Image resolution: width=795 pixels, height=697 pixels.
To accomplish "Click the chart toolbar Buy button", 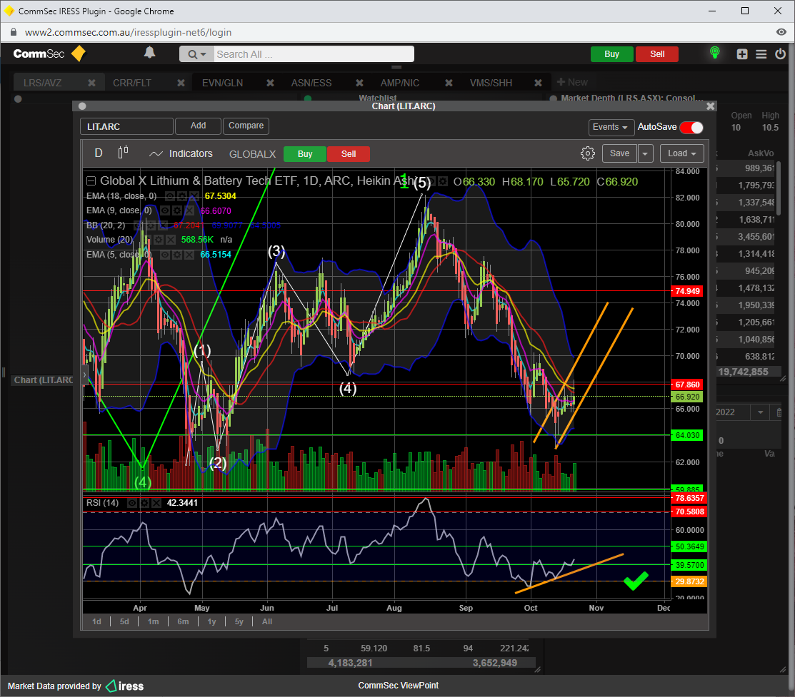I will 305,154.
